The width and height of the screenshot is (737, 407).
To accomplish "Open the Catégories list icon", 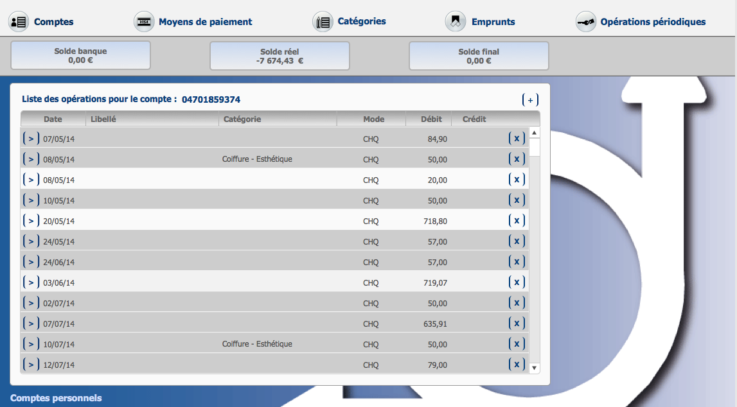I will pyautogui.click(x=323, y=22).
